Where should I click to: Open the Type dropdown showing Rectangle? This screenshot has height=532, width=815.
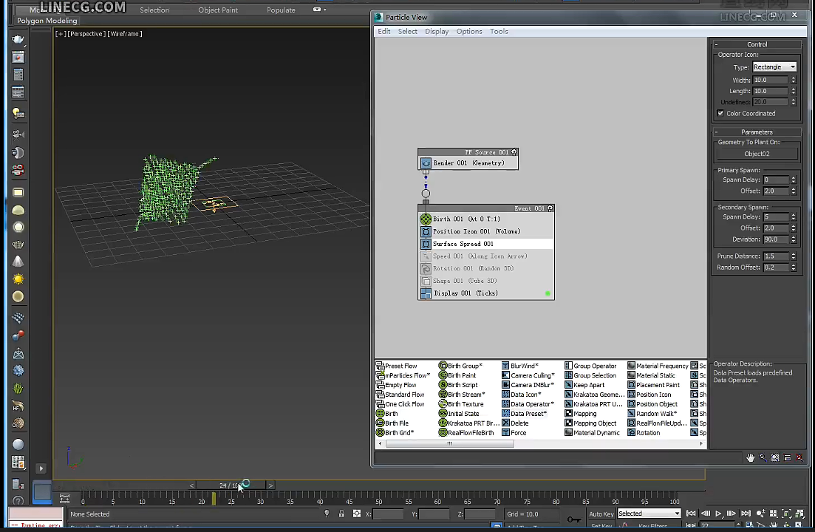(x=774, y=67)
